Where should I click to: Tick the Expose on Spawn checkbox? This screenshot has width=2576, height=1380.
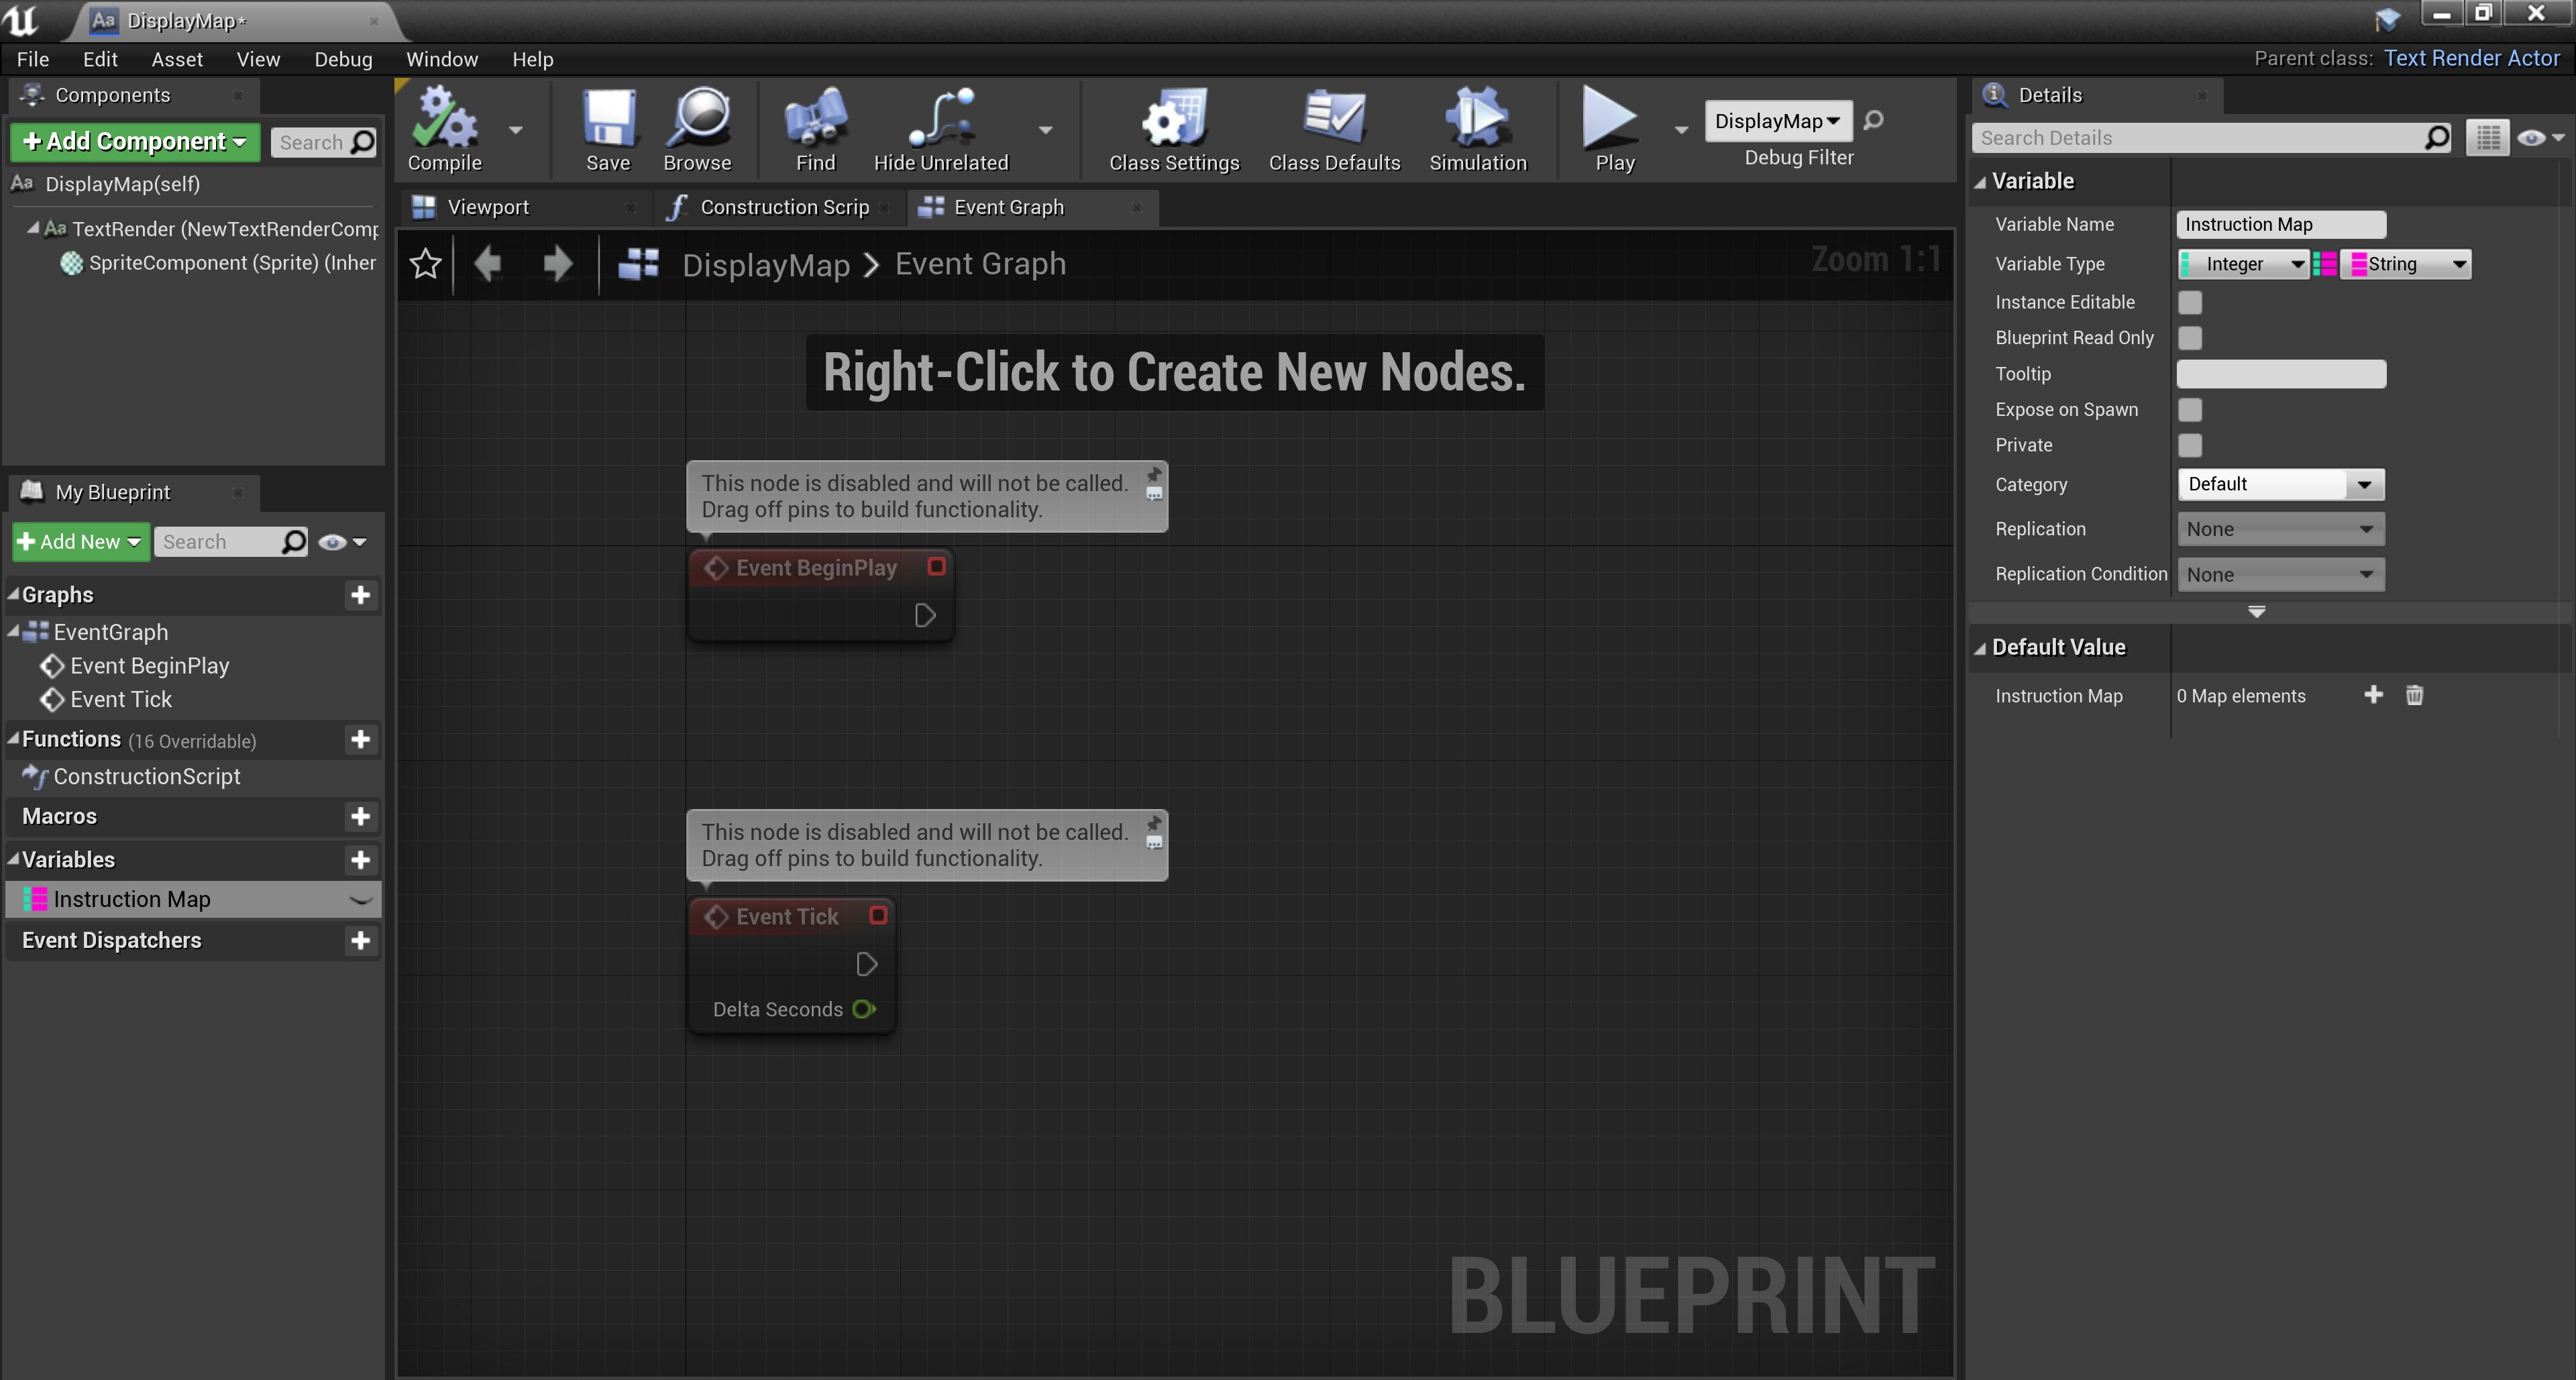tap(2190, 410)
